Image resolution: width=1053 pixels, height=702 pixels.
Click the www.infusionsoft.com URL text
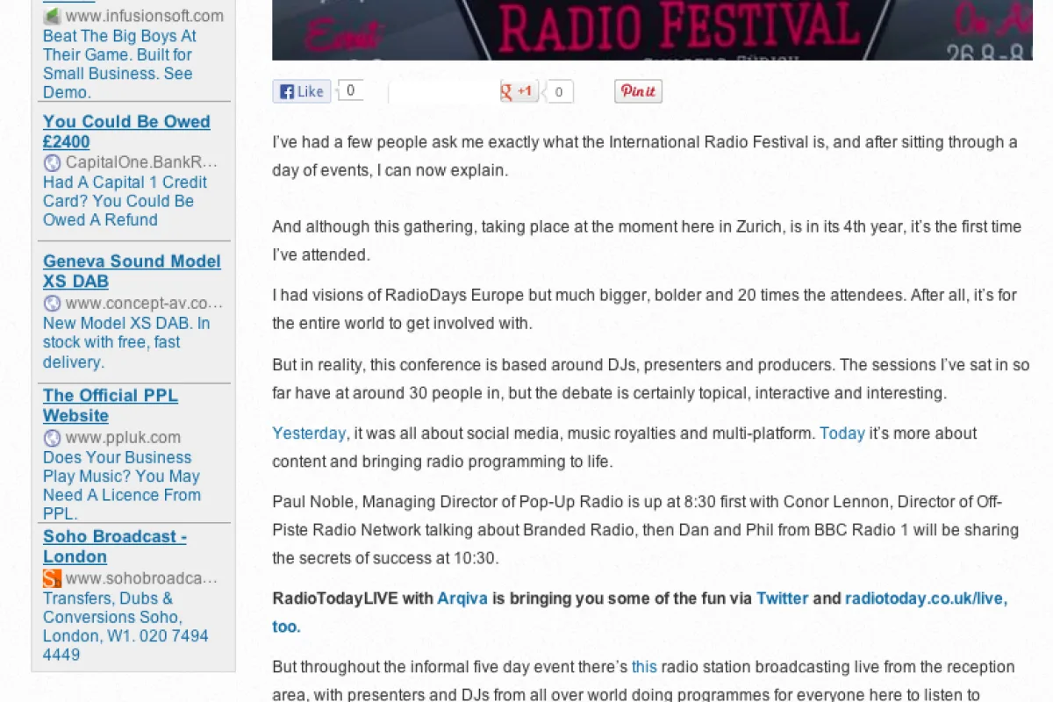click(x=144, y=16)
